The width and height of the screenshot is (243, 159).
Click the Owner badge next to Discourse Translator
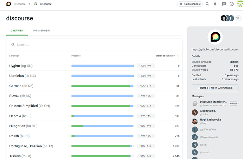[233, 103]
